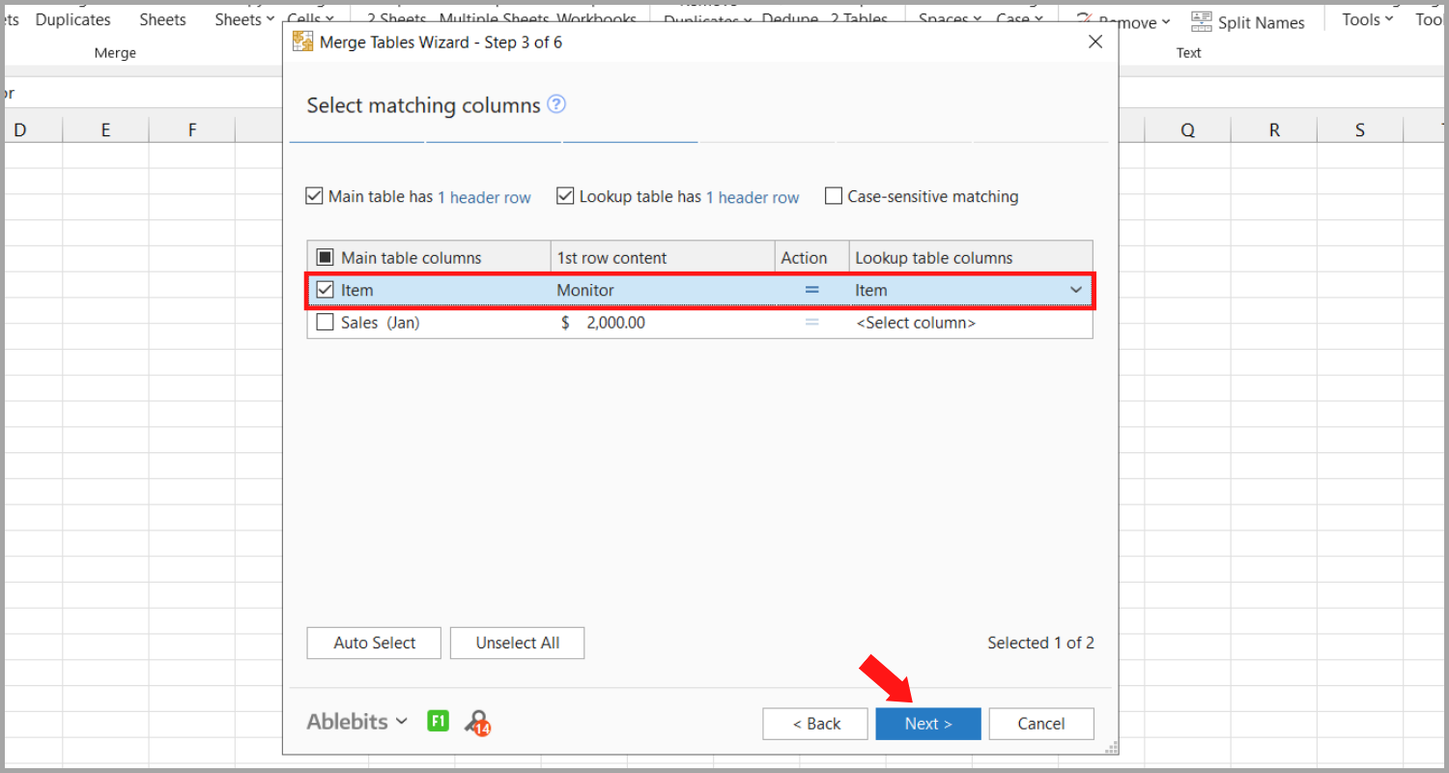Screen dimensions: 1449x773
Task: Uncheck the Main table has header row box
Action: tap(314, 197)
